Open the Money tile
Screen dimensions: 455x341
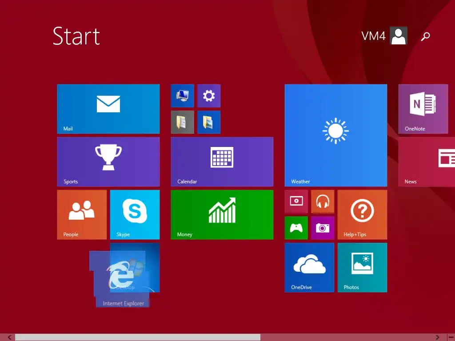click(222, 214)
